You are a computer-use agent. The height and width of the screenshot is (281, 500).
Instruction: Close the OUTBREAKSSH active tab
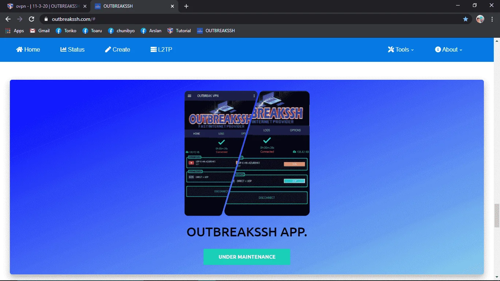point(172,6)
